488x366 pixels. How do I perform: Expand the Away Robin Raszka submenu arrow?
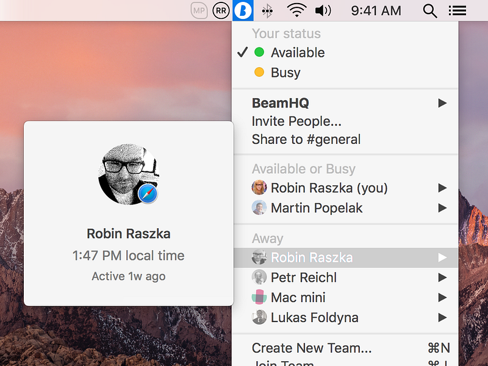pyautogui.click(x=442, y=257)
